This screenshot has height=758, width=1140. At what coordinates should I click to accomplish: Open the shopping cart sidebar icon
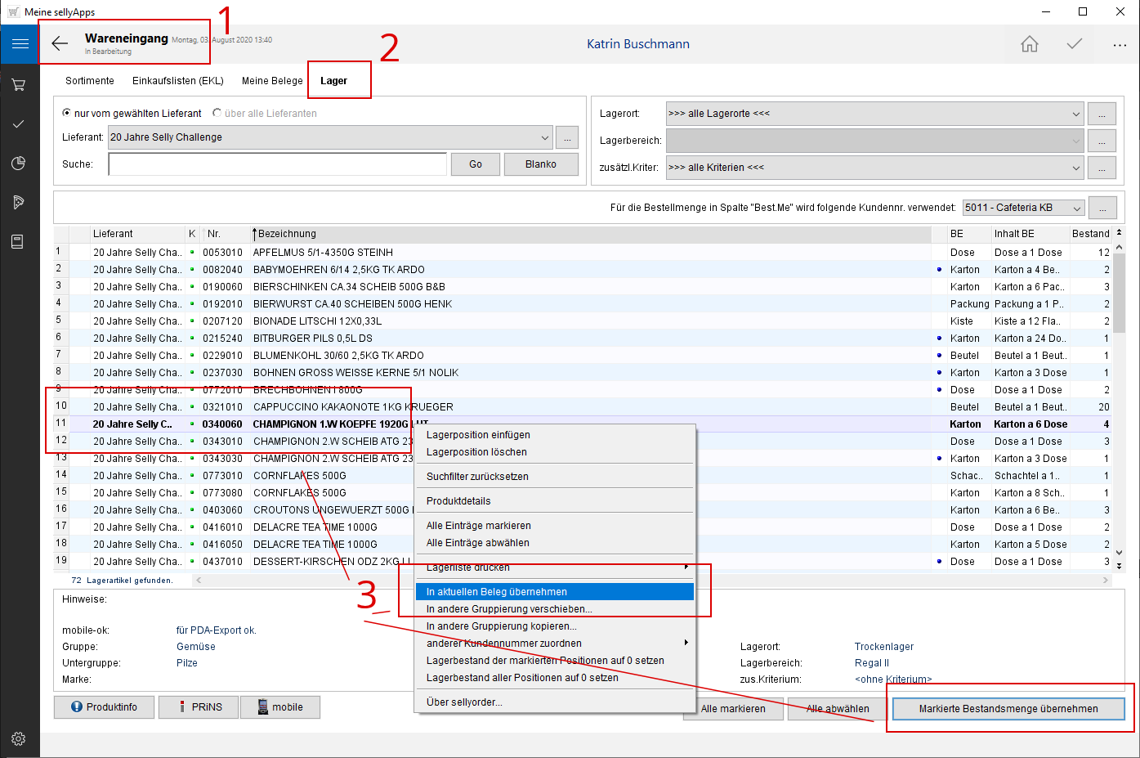[x=19, y=84]
